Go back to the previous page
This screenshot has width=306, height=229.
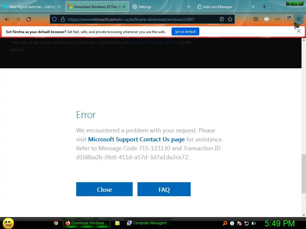7,19
